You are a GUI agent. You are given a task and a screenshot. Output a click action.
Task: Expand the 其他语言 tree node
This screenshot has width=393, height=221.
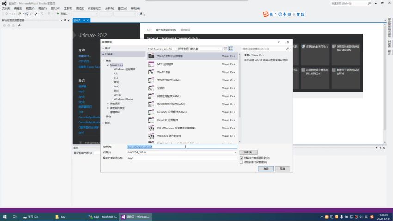coord(108,104)
